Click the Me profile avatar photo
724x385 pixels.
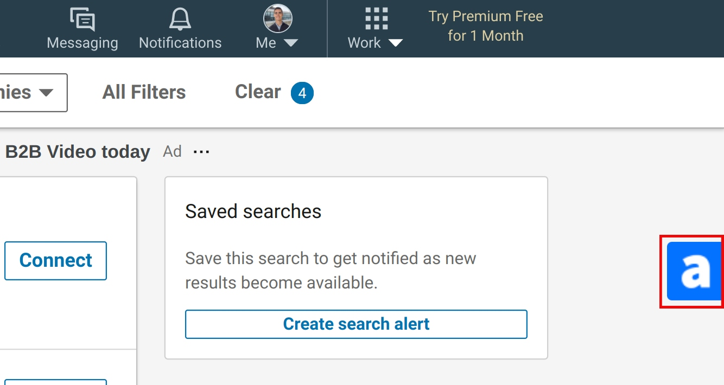point(278,18)
